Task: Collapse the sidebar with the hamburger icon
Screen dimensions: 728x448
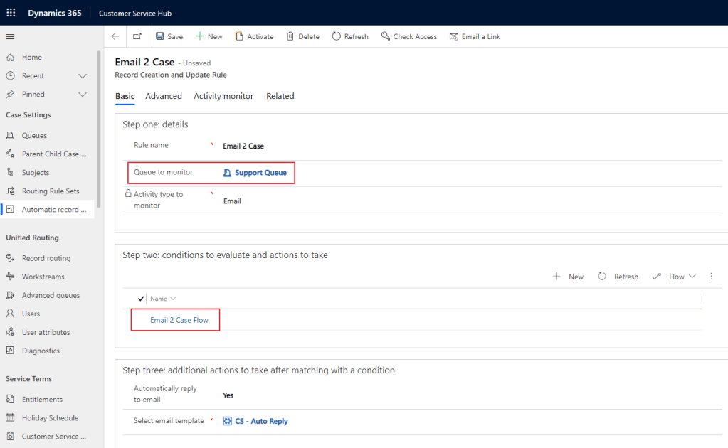Action: click(10, 36)
